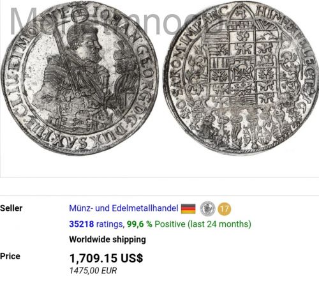The image size is (319, 281).
Task: Click the Seller row label
Action: click(x=11, y=208)
